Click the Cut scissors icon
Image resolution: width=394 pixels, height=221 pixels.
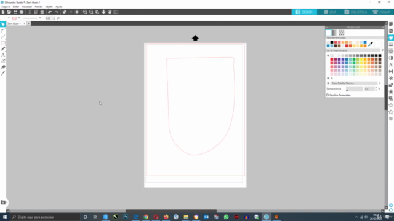(x=30, y=12)
